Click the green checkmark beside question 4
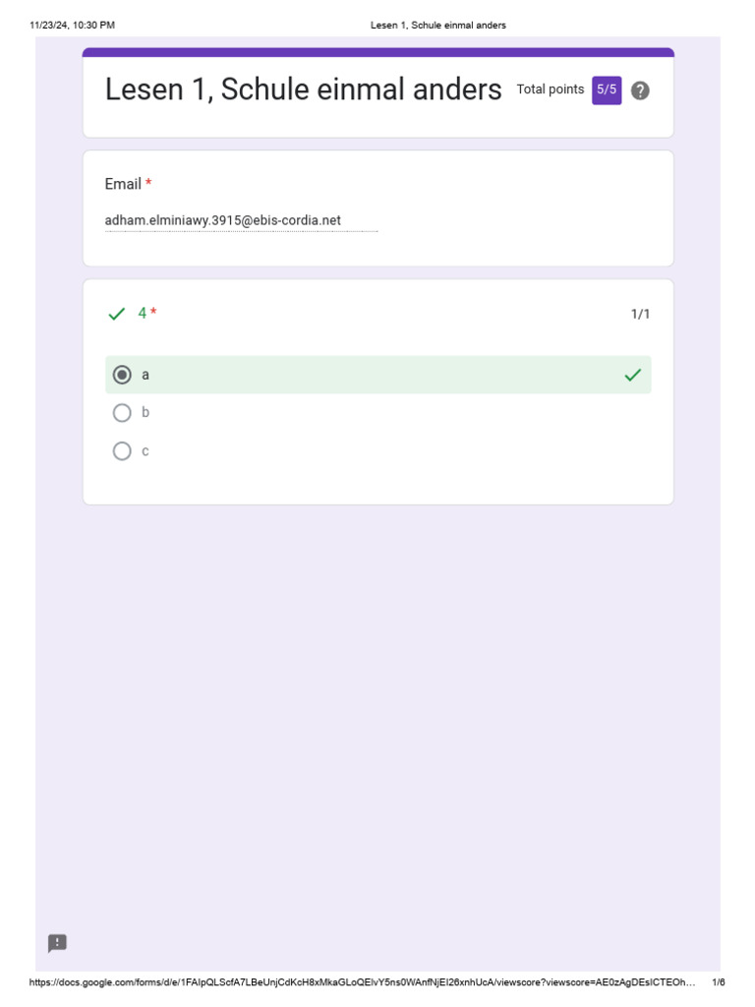Screen dimensions: 755x1007 pos(117,314)
